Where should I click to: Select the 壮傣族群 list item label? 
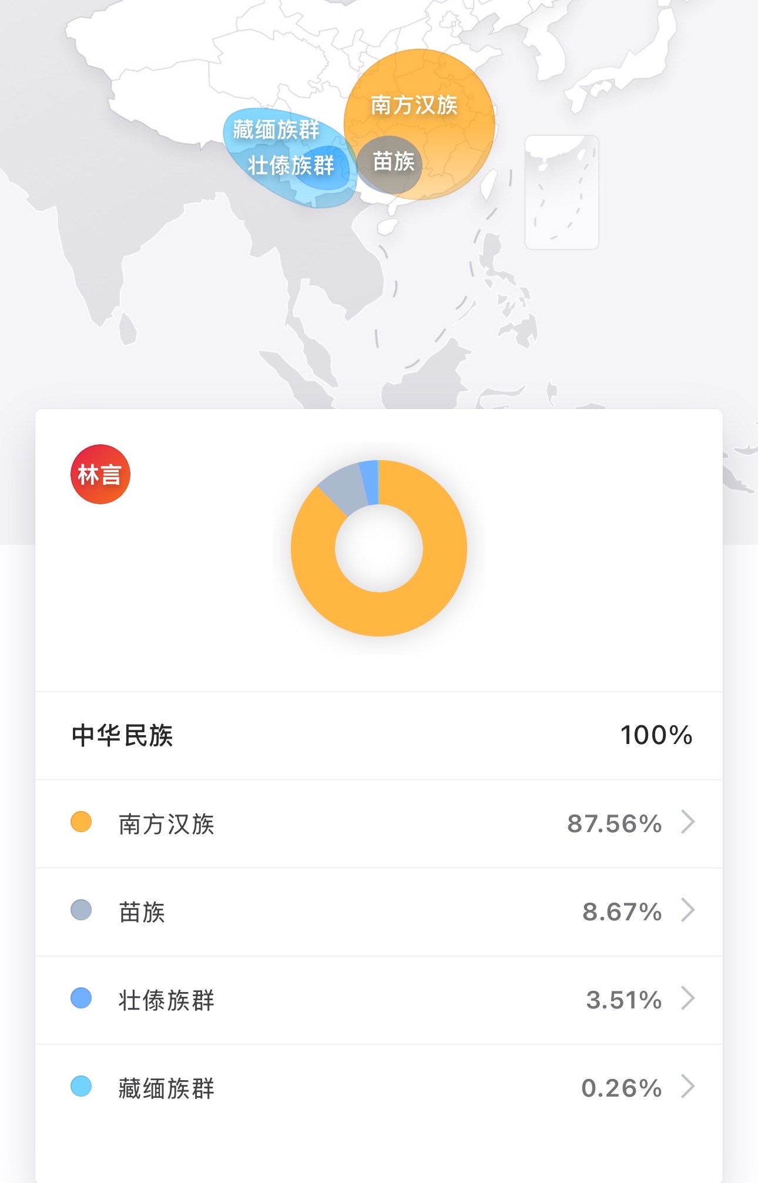coord(166,1000)
